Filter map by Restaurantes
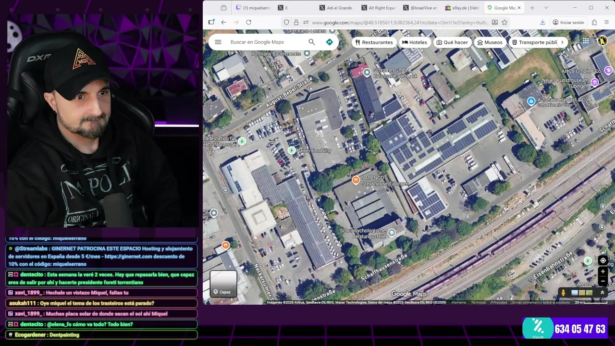Screen dimensions: 615x346 pyautogui.click(x=374, y=42)
